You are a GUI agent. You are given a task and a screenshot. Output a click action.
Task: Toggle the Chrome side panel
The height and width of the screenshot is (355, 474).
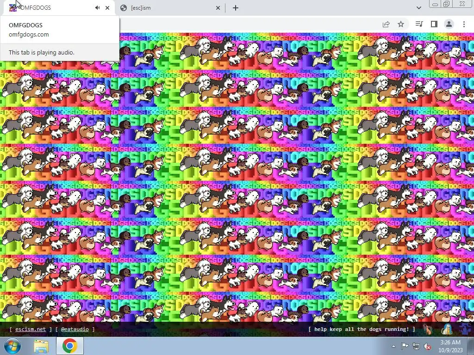tap(434, 24)
